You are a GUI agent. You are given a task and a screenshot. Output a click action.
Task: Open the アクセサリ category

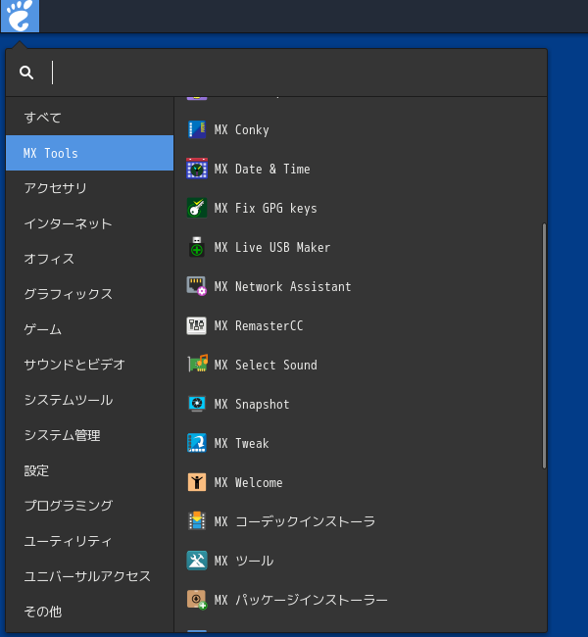click(90, 188)
